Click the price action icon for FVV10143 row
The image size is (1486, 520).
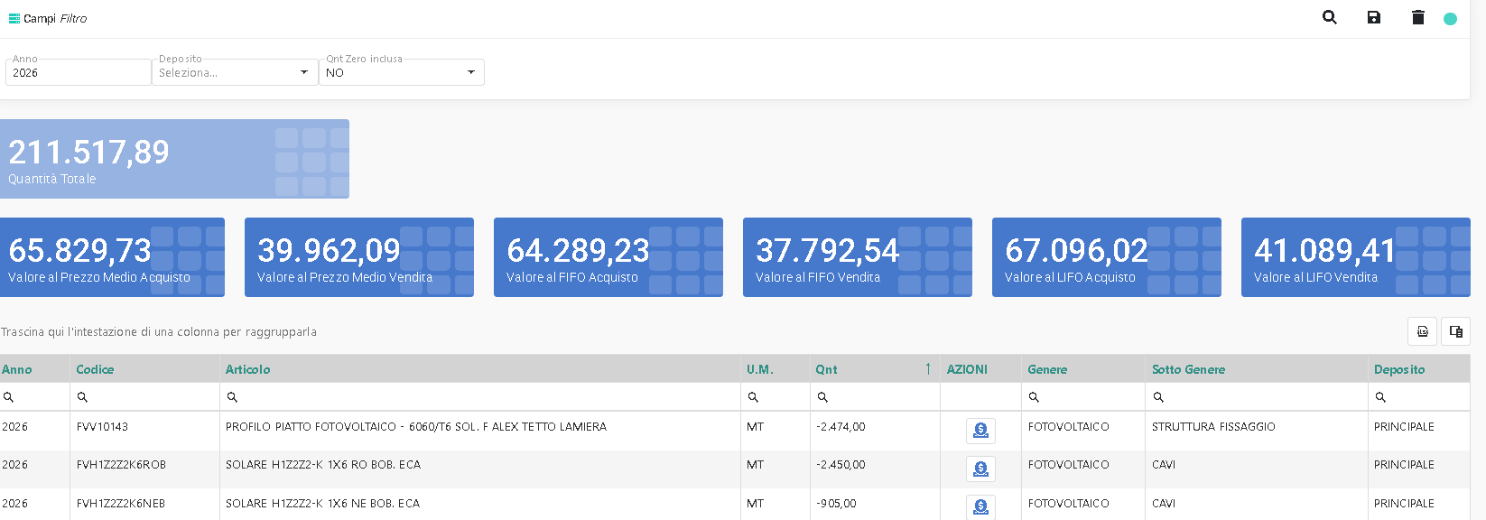(x=980, y=431)
